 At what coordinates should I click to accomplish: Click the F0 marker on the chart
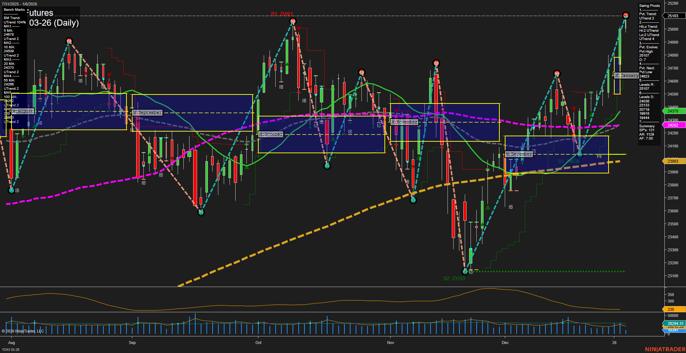tap(600, 156)
